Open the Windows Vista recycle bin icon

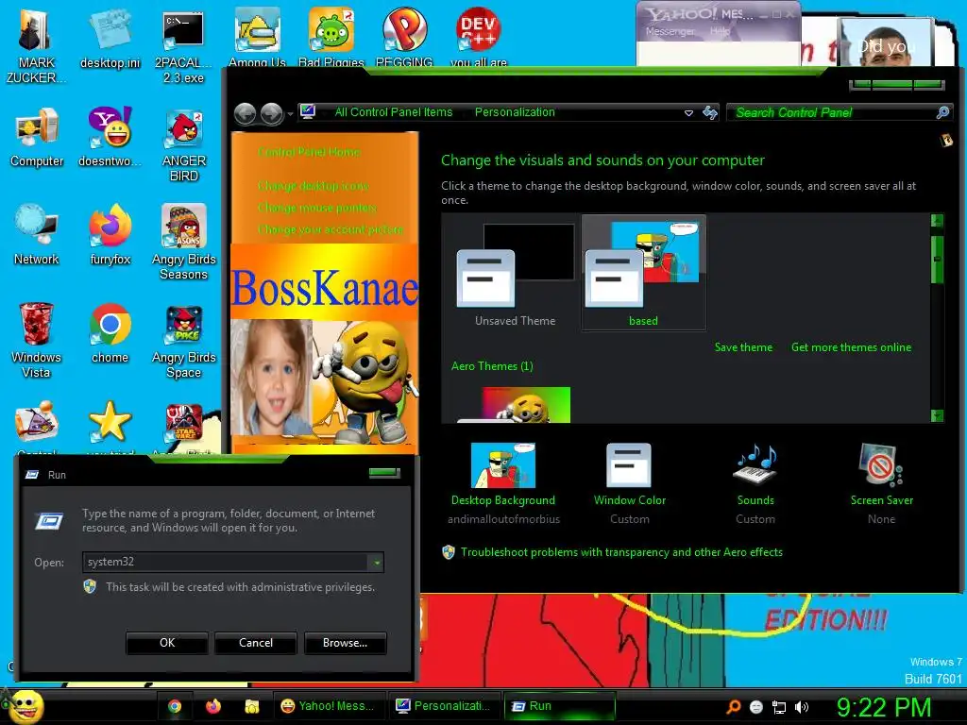pos(36,340)
